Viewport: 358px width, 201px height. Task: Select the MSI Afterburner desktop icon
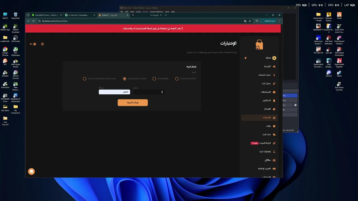click(x=16, y=52)
